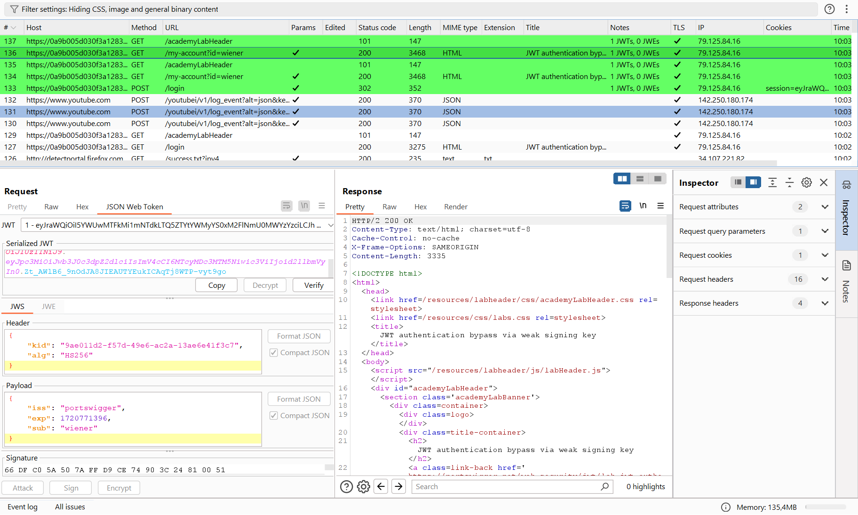
Task: Select history row 133 POST /login
Action: pos(426,88)
